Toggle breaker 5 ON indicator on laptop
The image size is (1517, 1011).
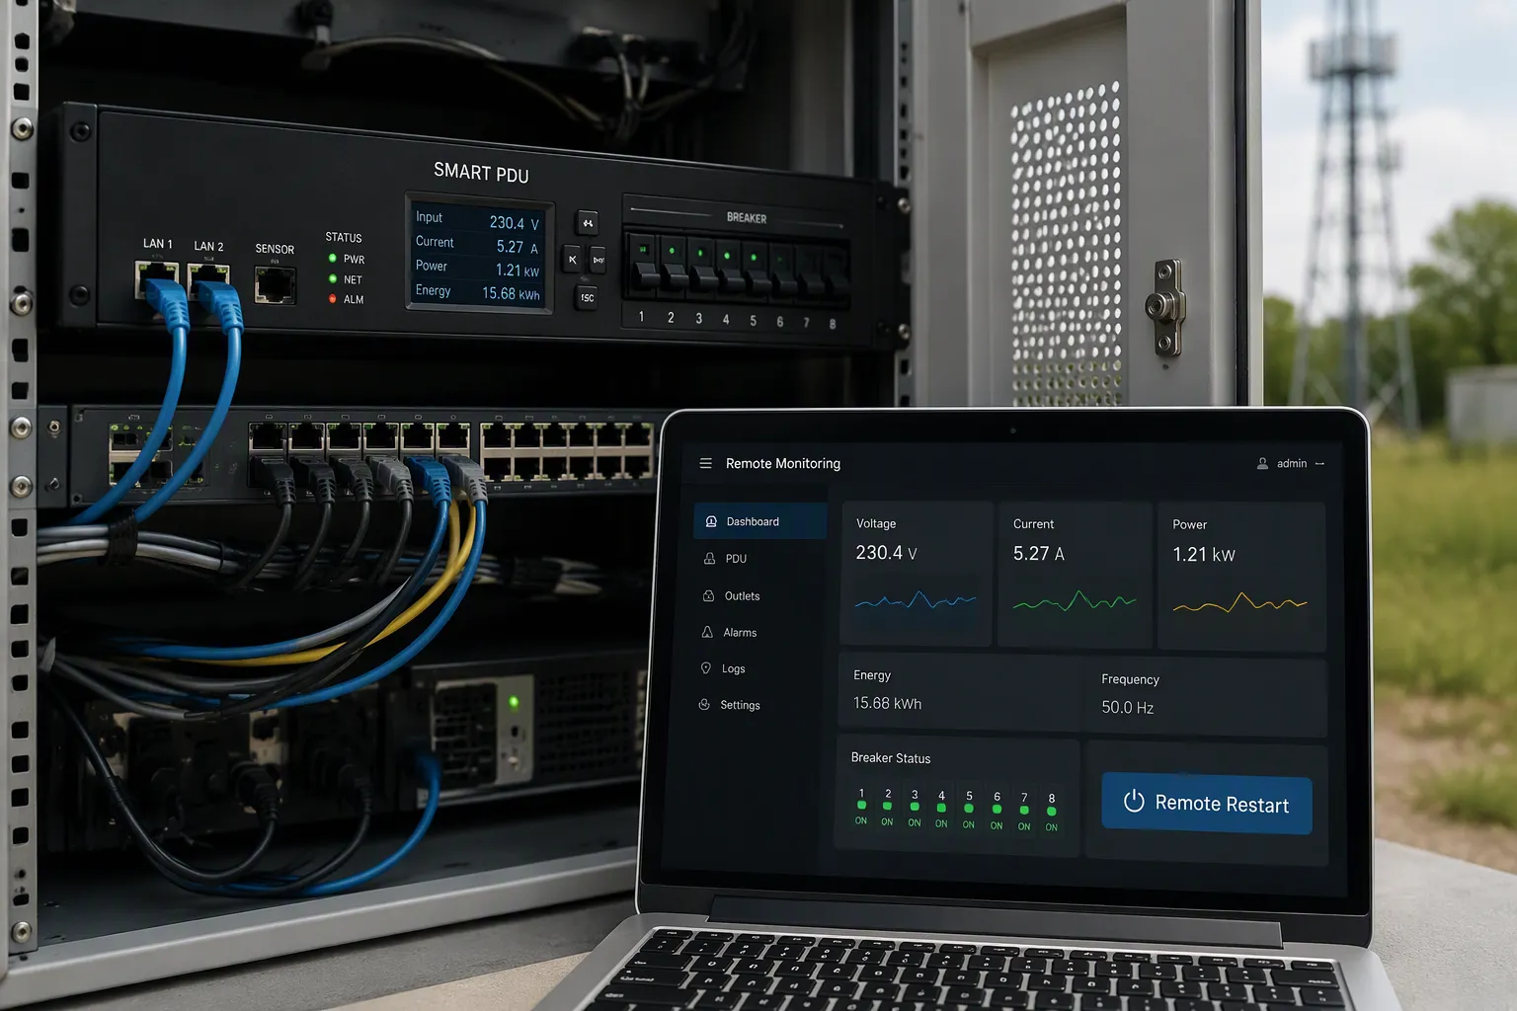[x=969, y=810]
